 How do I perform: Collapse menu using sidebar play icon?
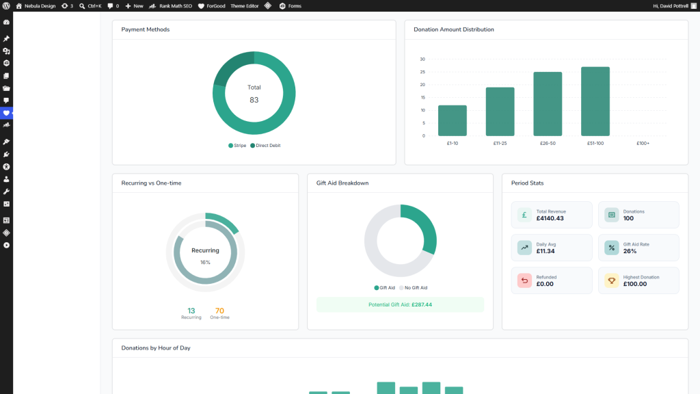(6, 246)
